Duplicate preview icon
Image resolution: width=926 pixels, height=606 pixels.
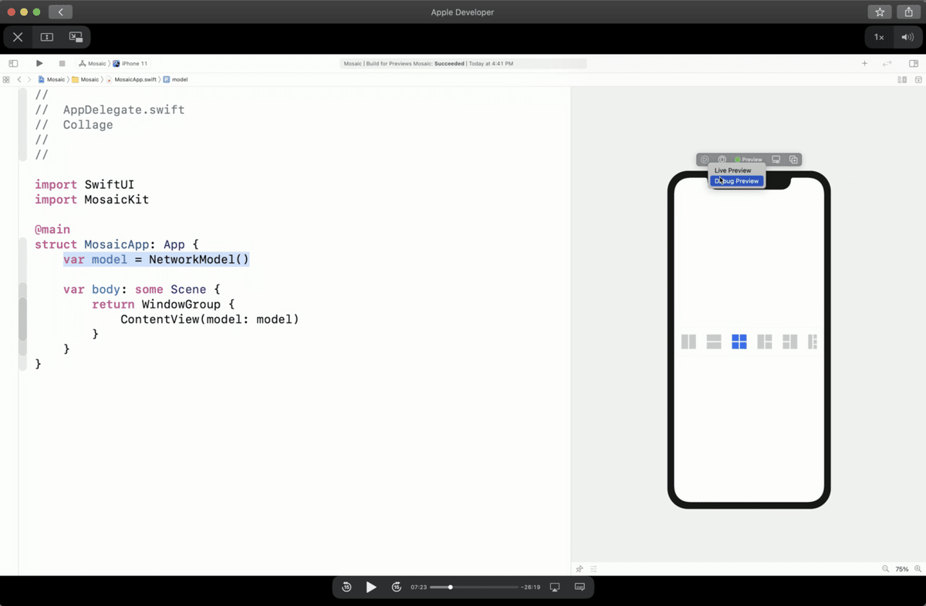[x=793, y=160]
